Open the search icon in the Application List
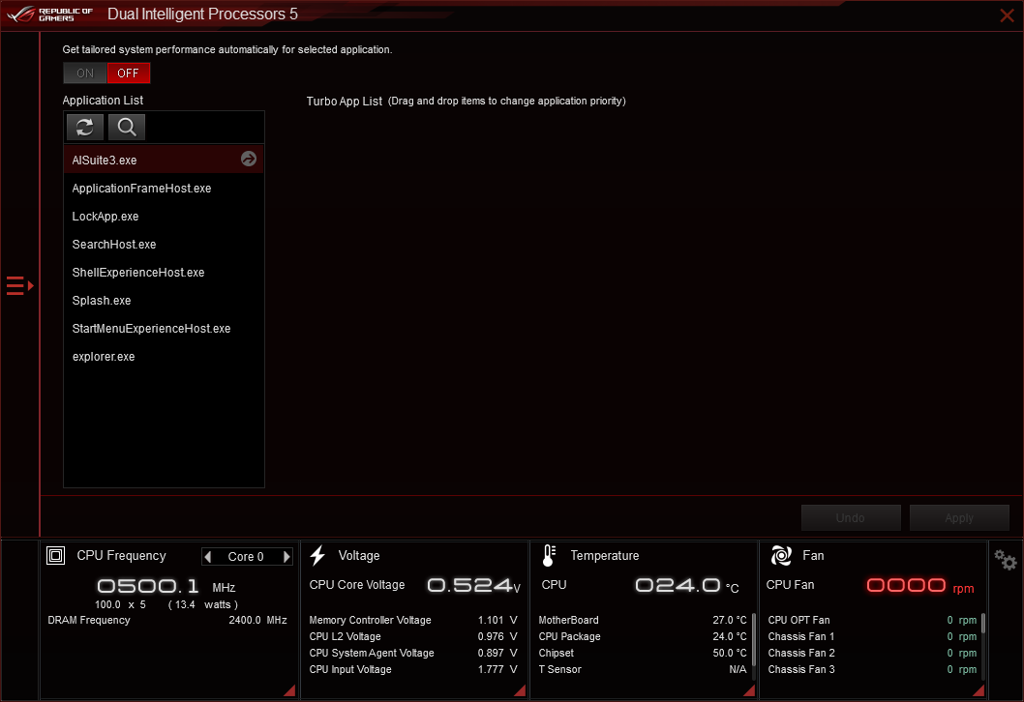The width and height of the screenshot is (1024, 702). tap(126, 127)
